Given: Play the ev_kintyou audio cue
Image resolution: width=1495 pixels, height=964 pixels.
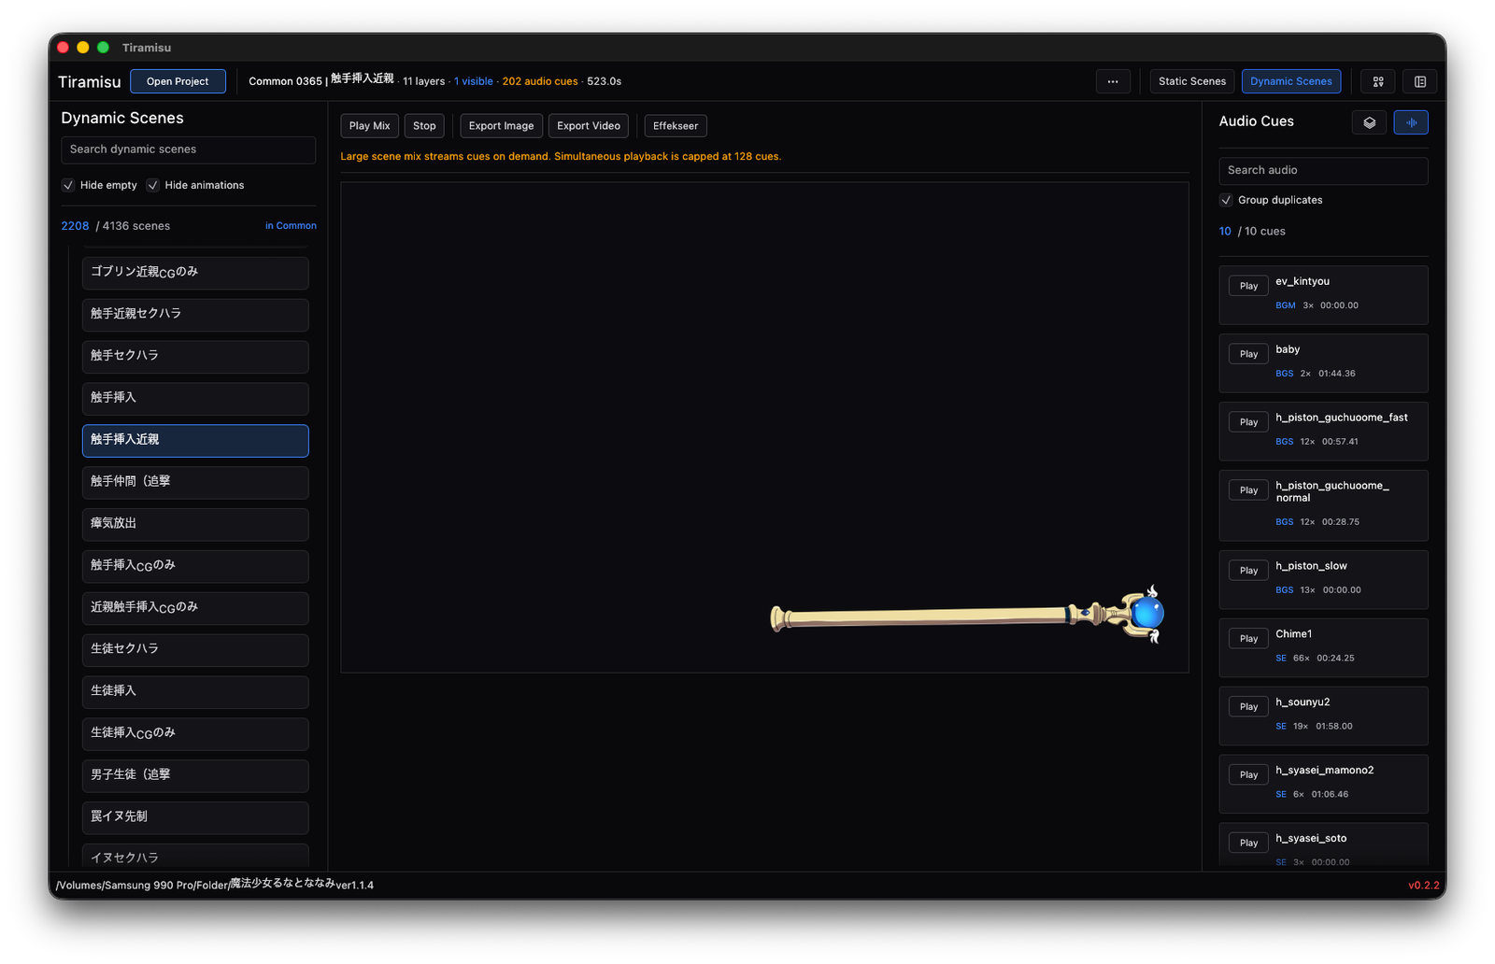Looking at the screenshot, I should tap(1248, 286).
